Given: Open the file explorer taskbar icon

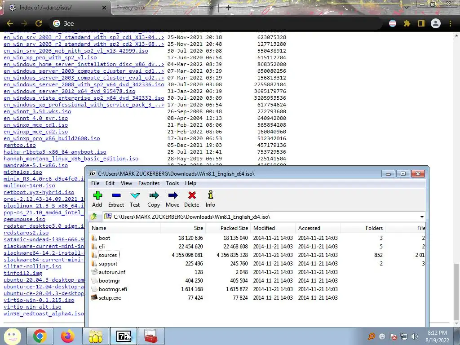Looking at the screenshot, I should (96, 336).
